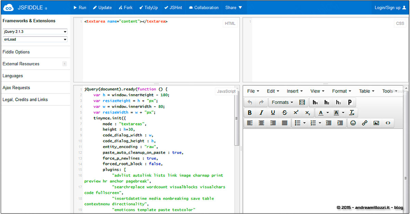Run the fiddle code
This screenshot has height=214, width=410.
coord(80,7)
